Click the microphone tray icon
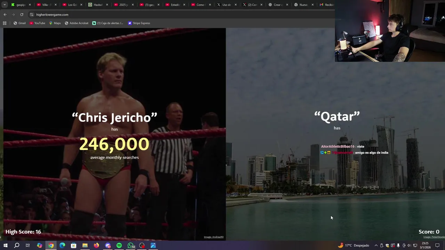This screenshot has width=445, height=250. pyautogui.click(x=398, y=245)
